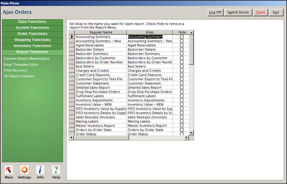Enable Hide for Mailing Labels report
This screenshot has width=287, height=184.
click(182, 121)
